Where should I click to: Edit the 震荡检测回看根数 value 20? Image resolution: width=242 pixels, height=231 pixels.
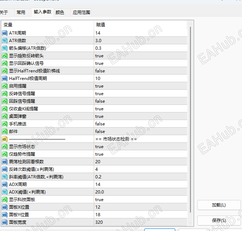pyautogui.click(x=140, y=162)
